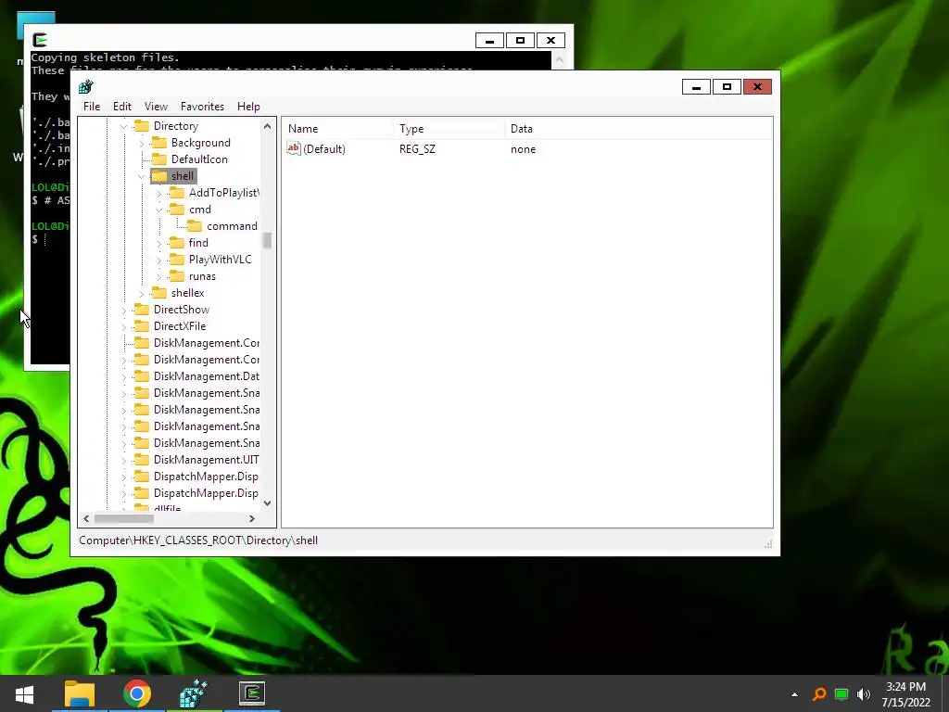Minimize the Registry Editor window
The height and width of the screenshot is (712, 949).
click(x=696, y=87)
